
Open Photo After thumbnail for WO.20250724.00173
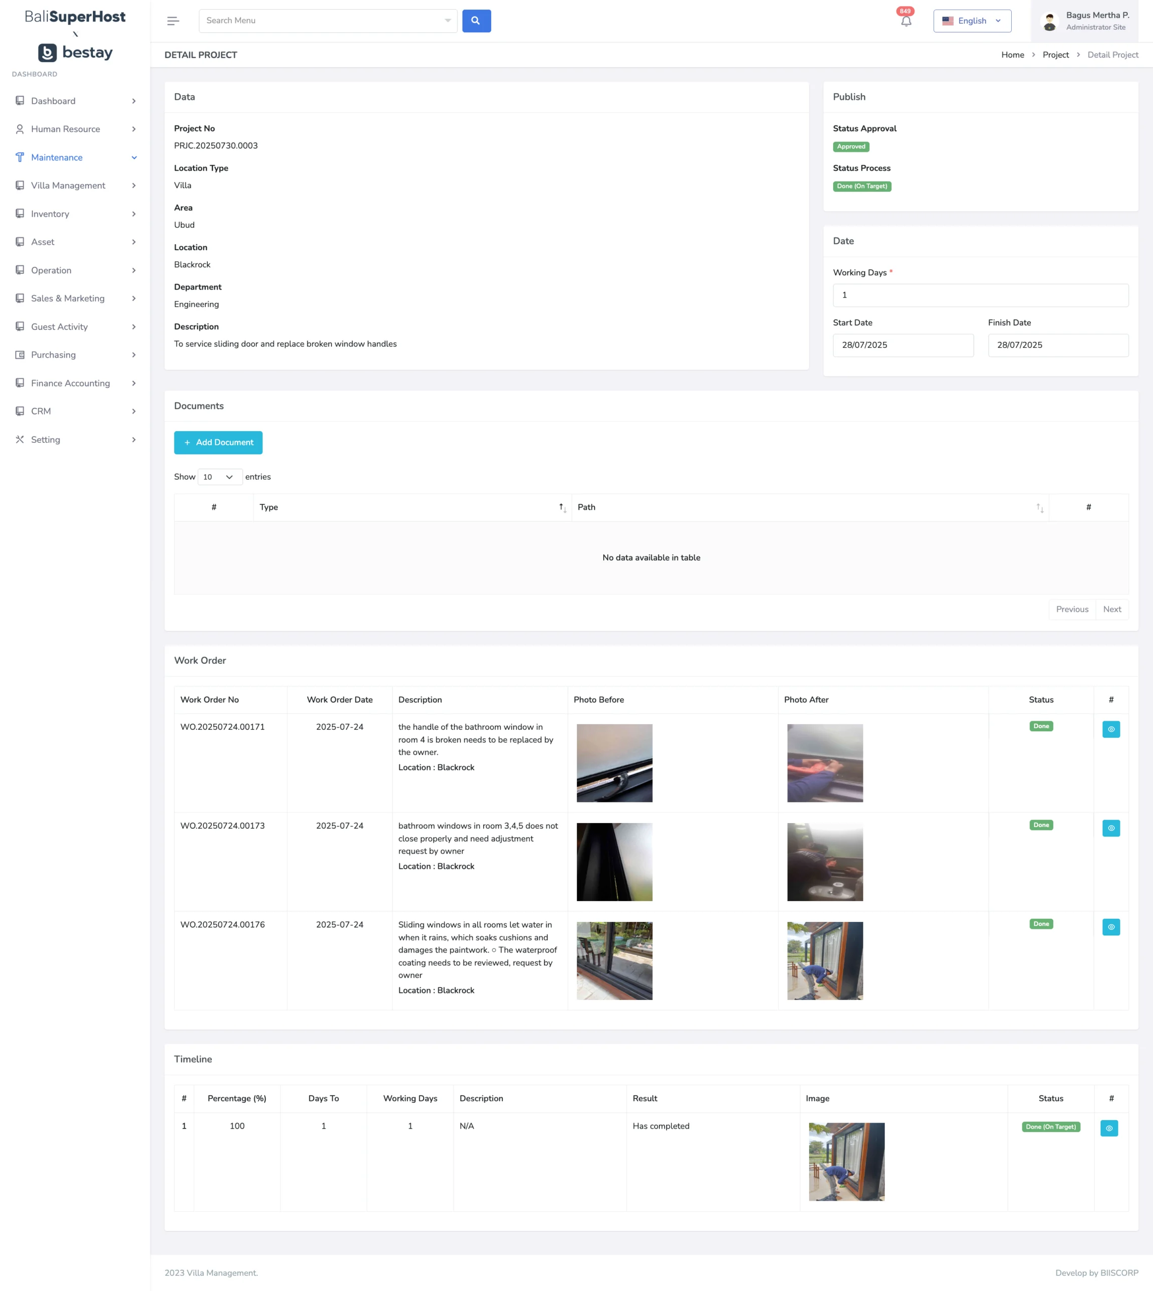[825, 861]
